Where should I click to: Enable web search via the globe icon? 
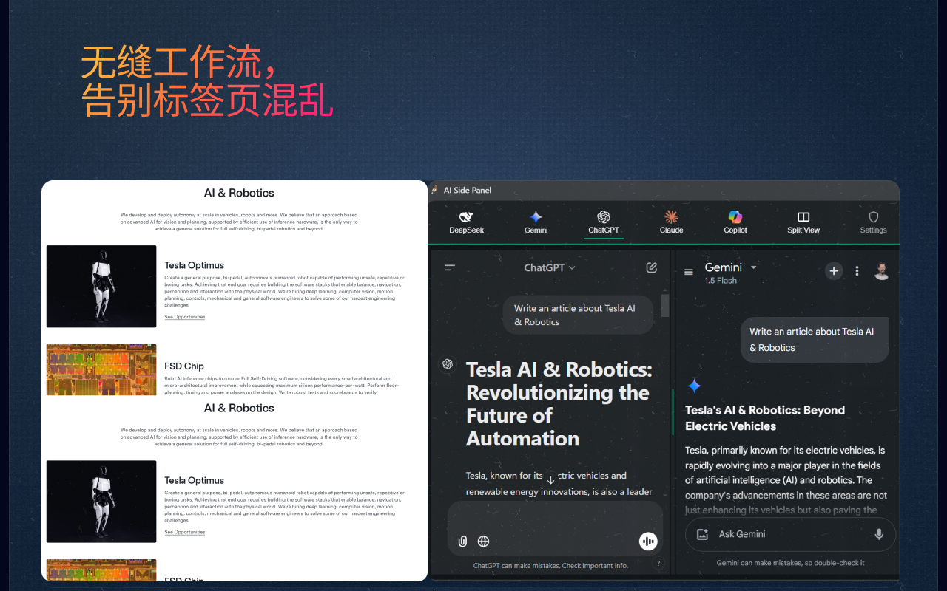click(483, 541)
